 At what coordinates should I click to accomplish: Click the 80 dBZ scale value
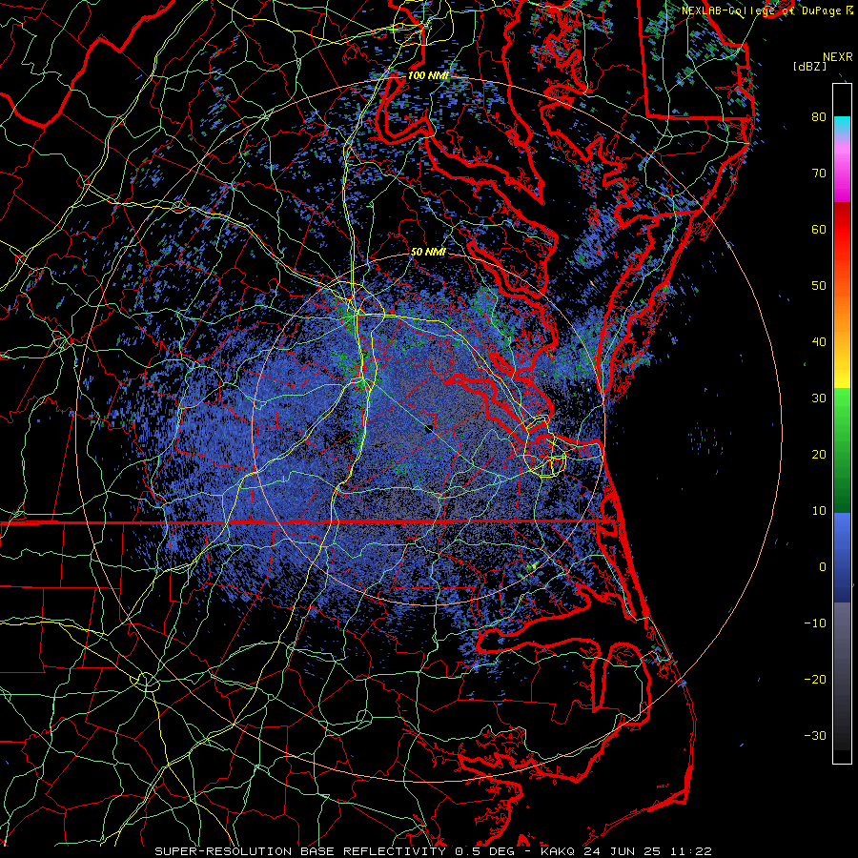coord(819,117)
